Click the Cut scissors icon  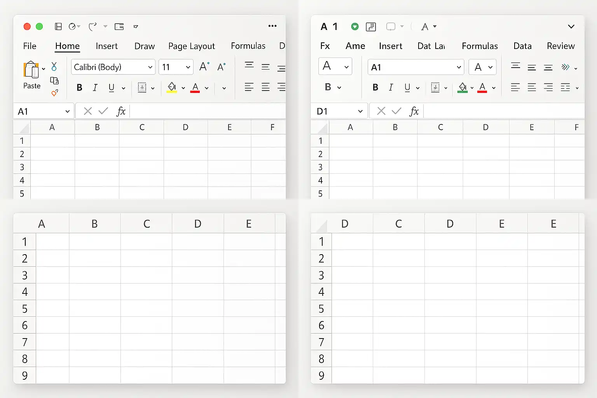(54, 66)
